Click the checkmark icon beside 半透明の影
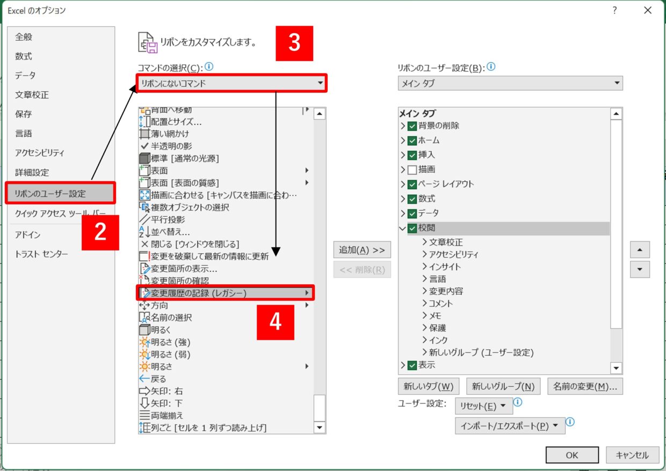This screenshot has width=666, height=471. (144, 146)
